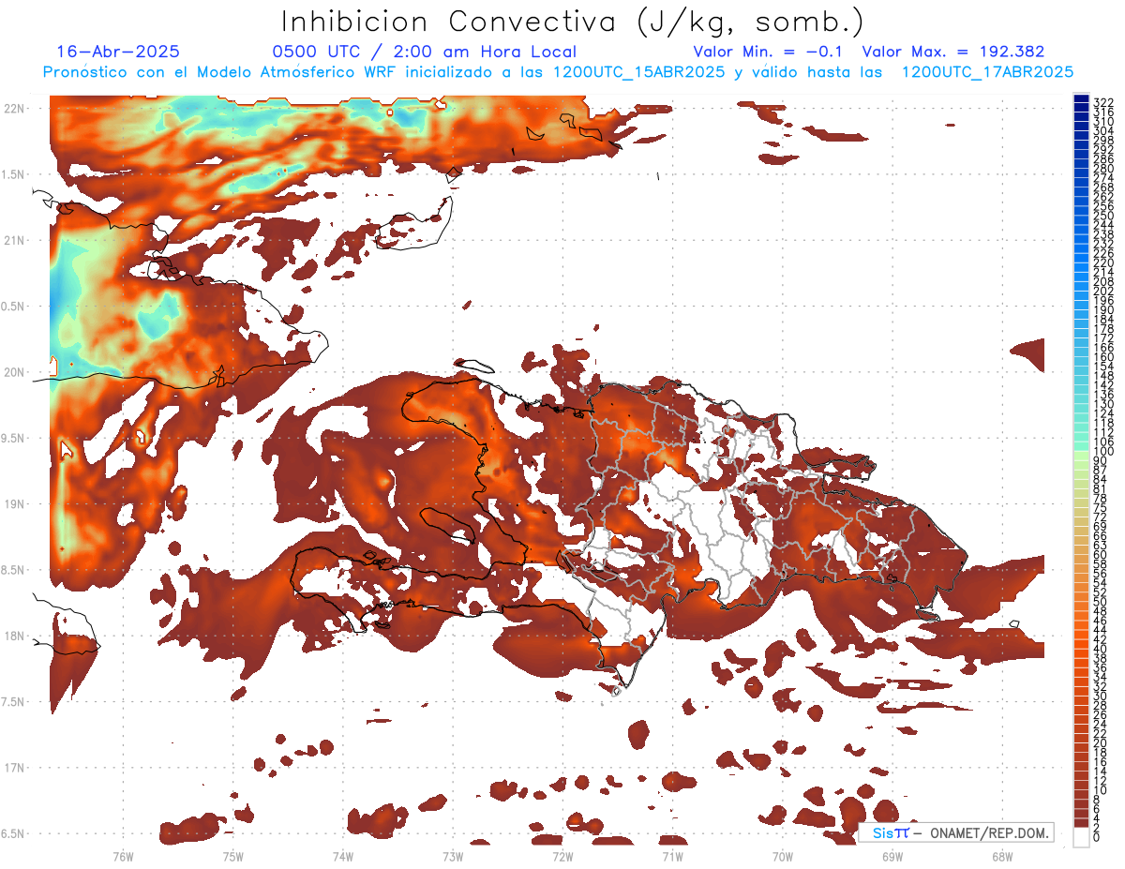Click the '73W' longitude label
The image size is (1125, 869).
pos(453,856)
